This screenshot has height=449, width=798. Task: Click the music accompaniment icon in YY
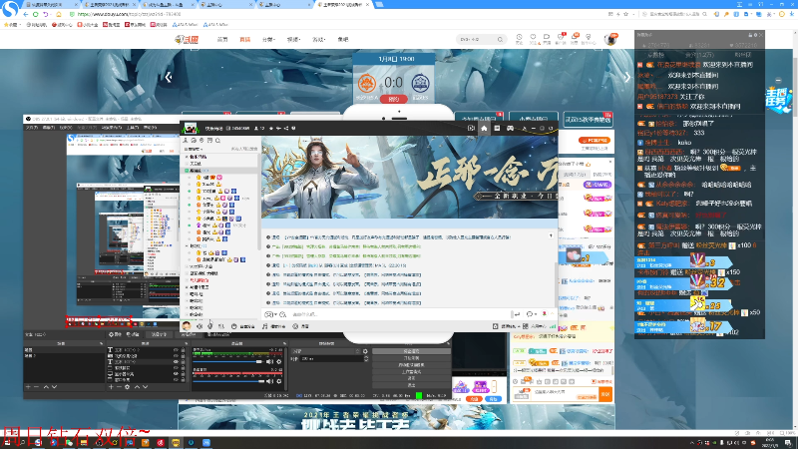pos(264,326)
